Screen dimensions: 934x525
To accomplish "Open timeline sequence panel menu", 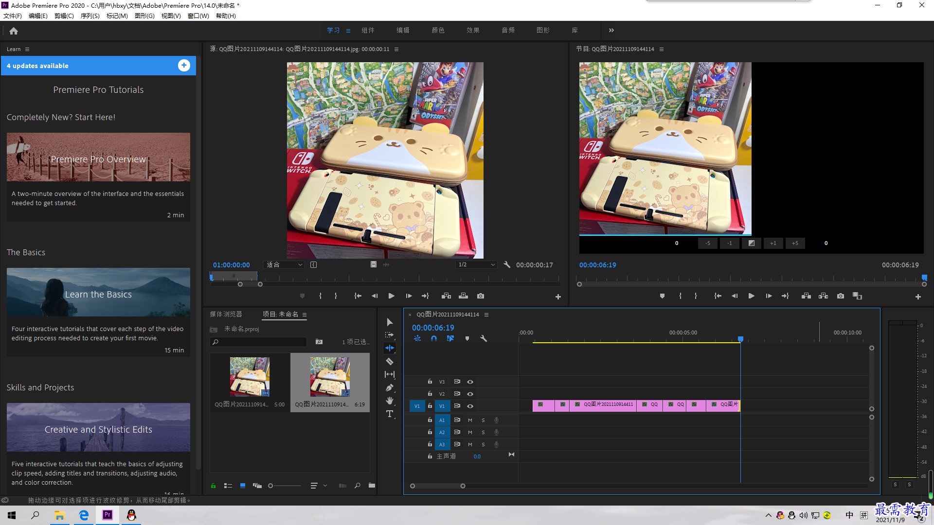I will coord(486,315).
